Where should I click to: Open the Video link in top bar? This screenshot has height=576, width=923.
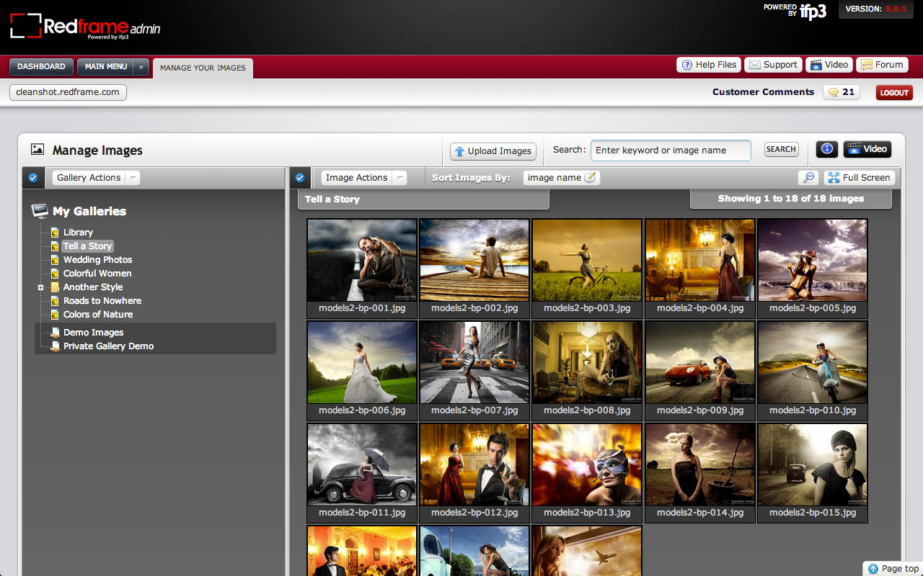[x=829, y=65]
